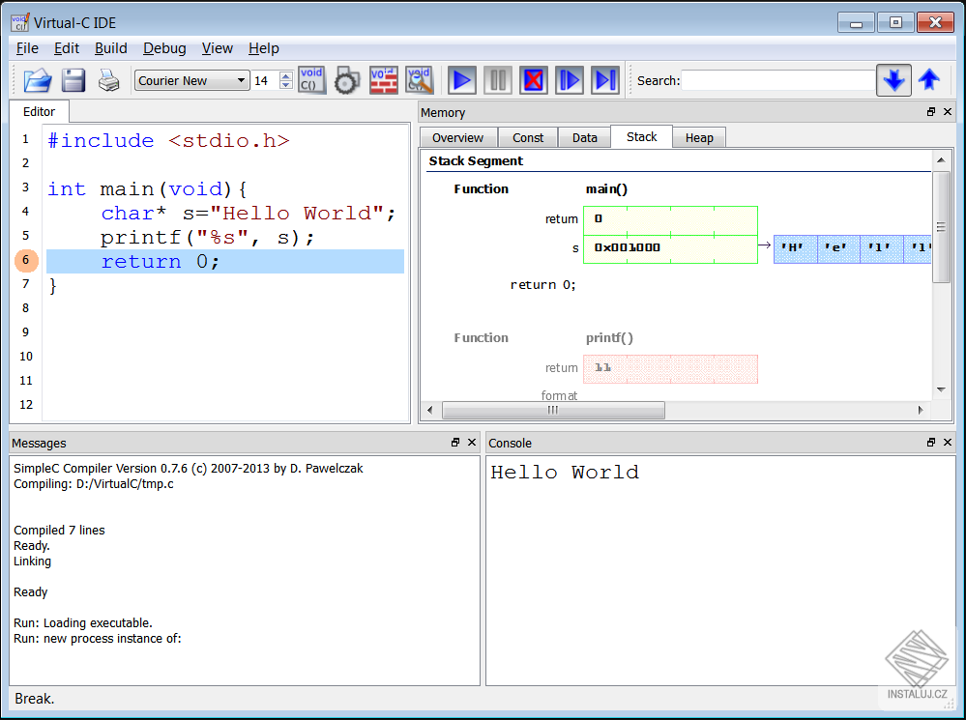Viewport: 966px width, 720px height.
Task: Click the open file folder icon
Action: click(x=38, y=80)
